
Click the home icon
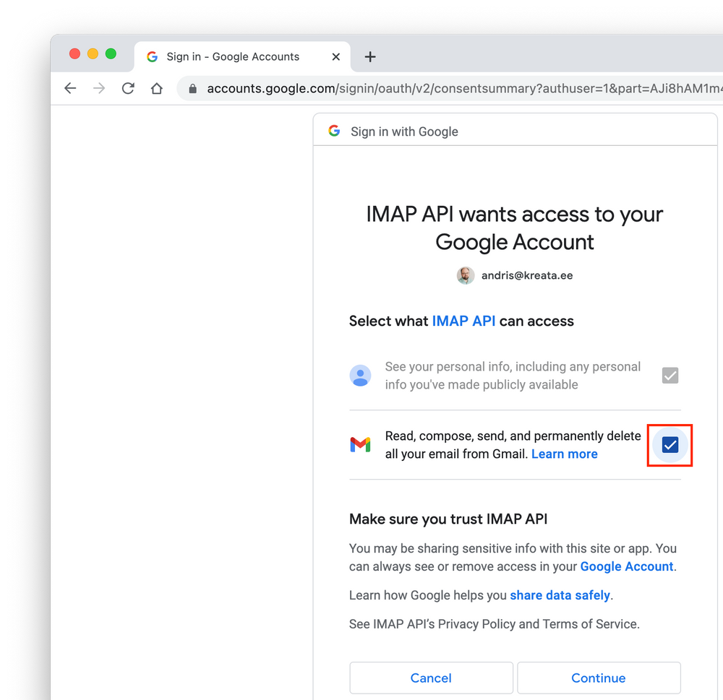coord(157,87)
